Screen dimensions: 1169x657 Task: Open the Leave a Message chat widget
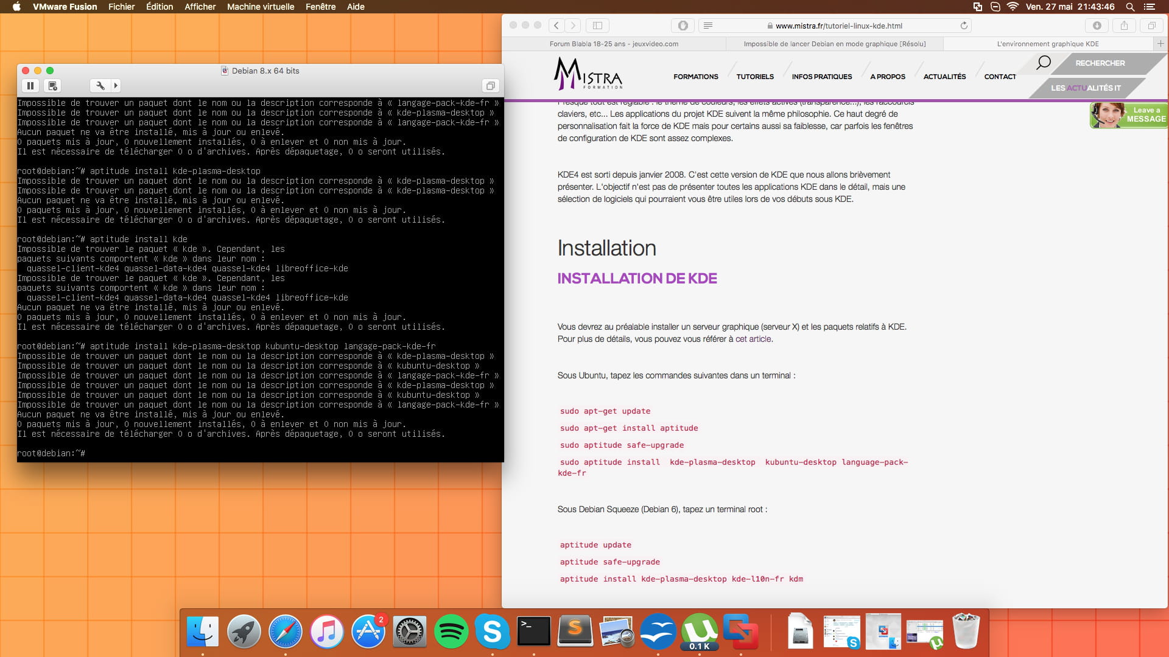click(x=1128, y=115)
